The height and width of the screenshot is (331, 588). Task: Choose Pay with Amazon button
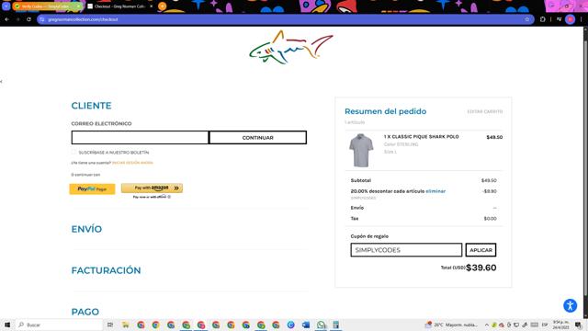pos(152,188)
